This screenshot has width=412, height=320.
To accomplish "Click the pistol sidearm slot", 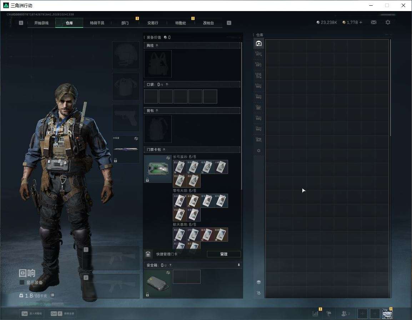I will (x=126, y=118).
